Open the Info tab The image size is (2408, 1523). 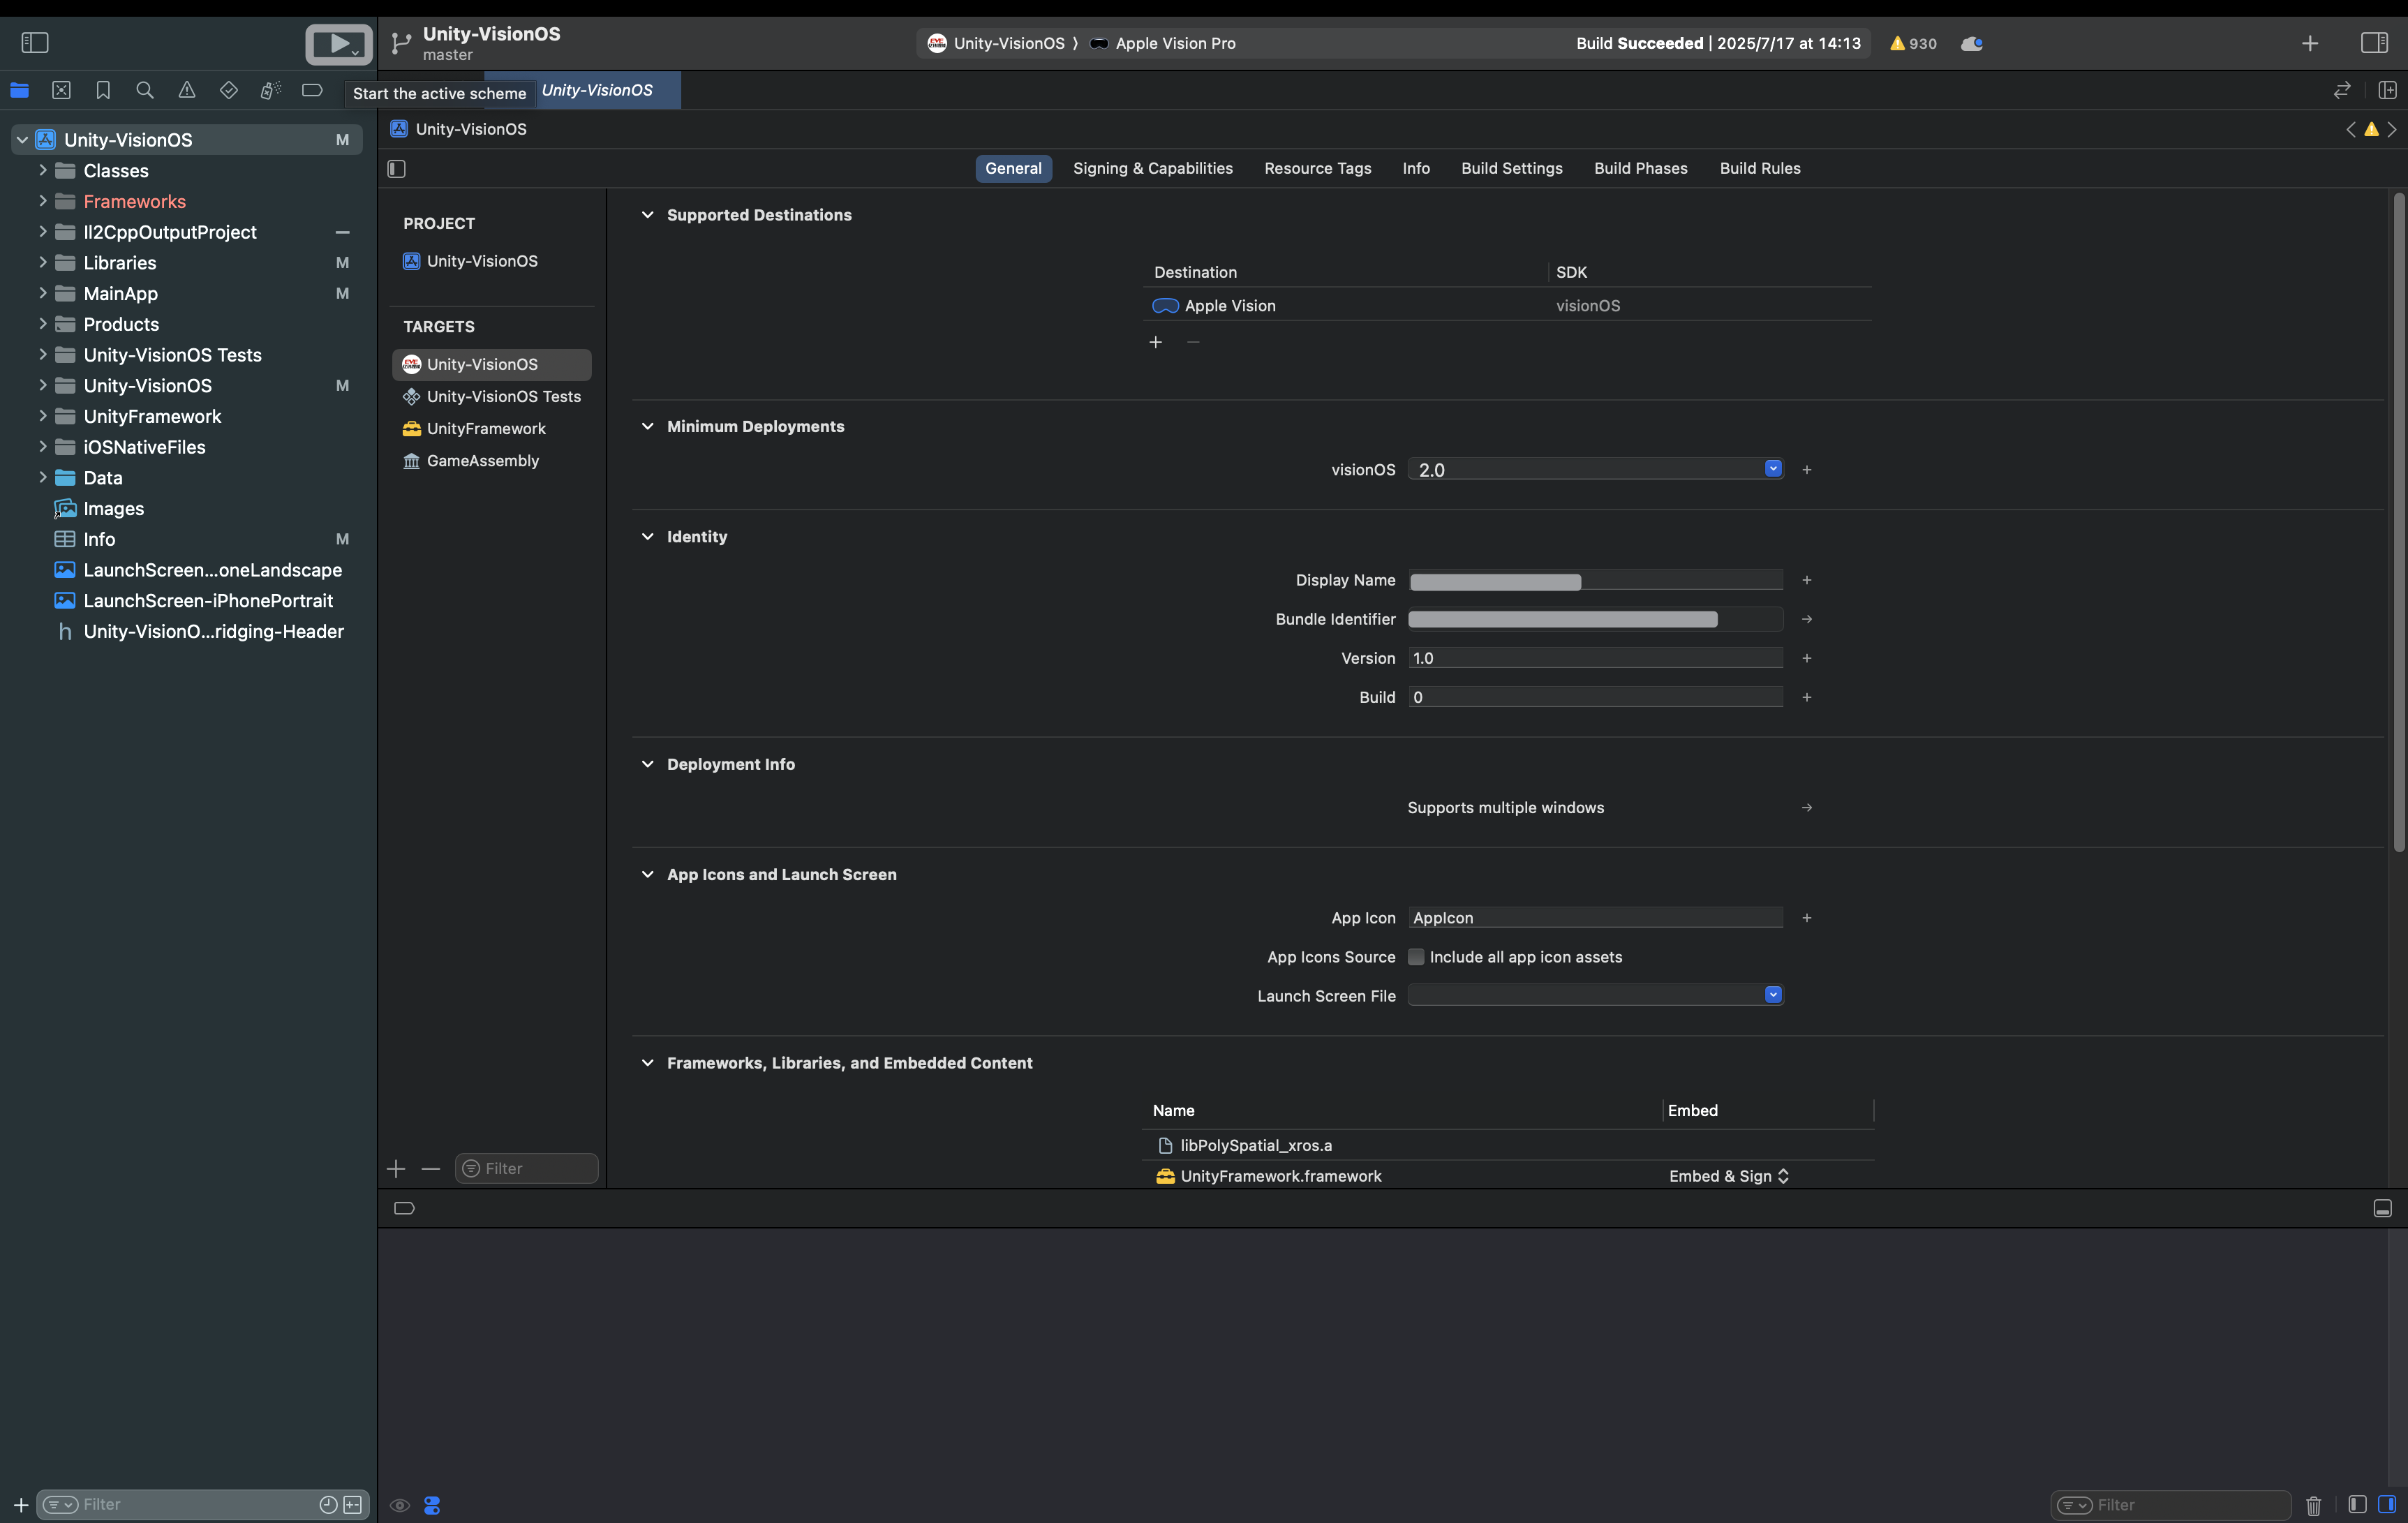pyautogui.click(x=1416, y=168)
